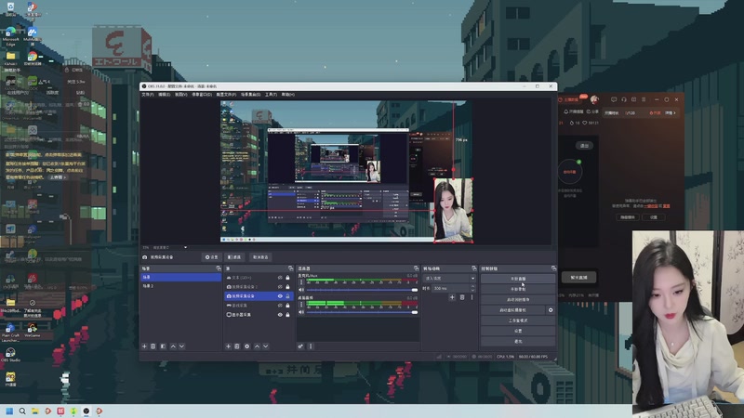Adjust the 桌面音频 volume slider

point(363,312)
